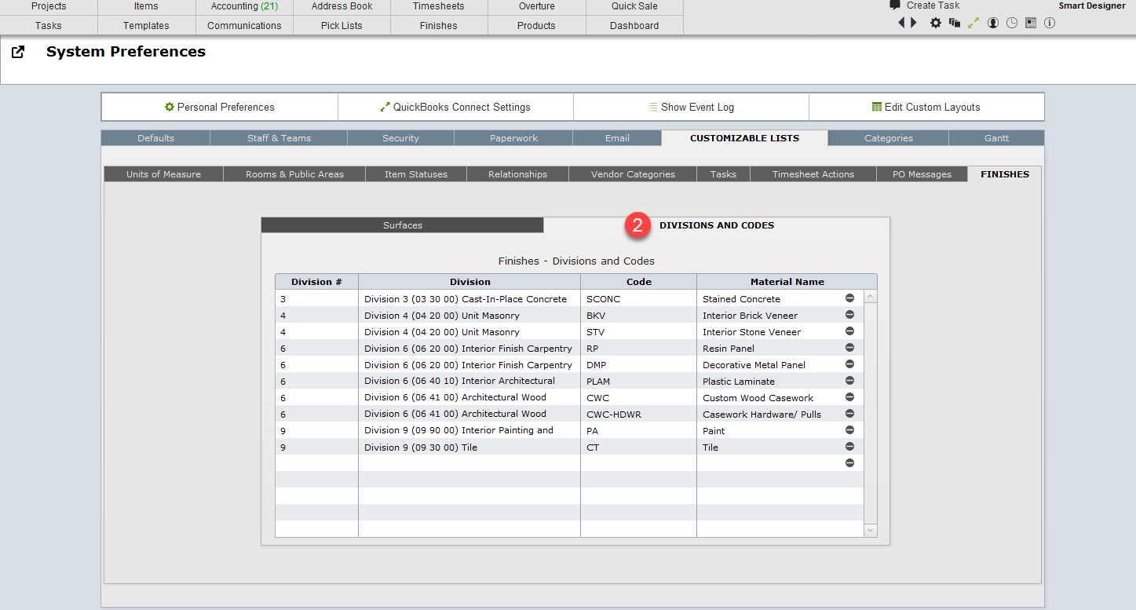
Task: Open the Quick Sale menu
Action: point(634,6)
